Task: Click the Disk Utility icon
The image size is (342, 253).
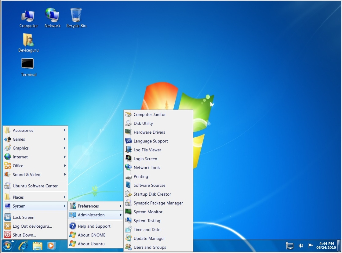Action: coord(128,123)
